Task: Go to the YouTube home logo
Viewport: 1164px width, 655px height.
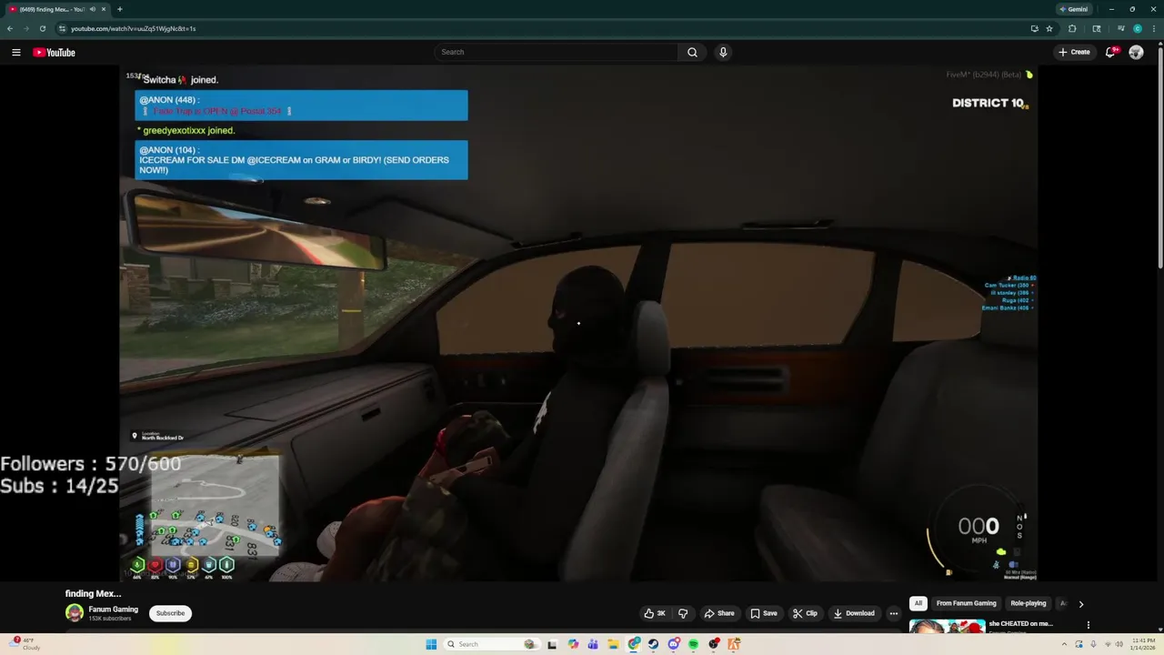Action: coord(54,52)
